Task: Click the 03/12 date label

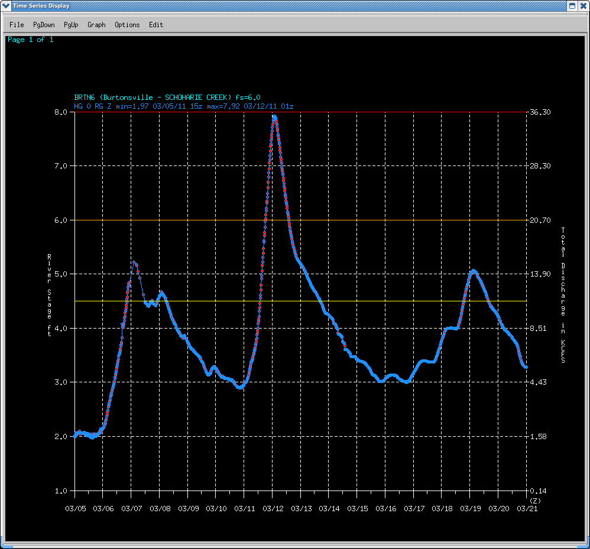Action: point(273,509)
